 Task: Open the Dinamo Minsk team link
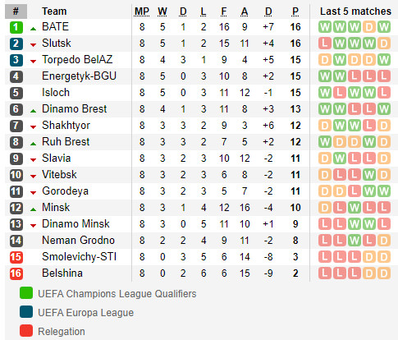coord(75,224)
